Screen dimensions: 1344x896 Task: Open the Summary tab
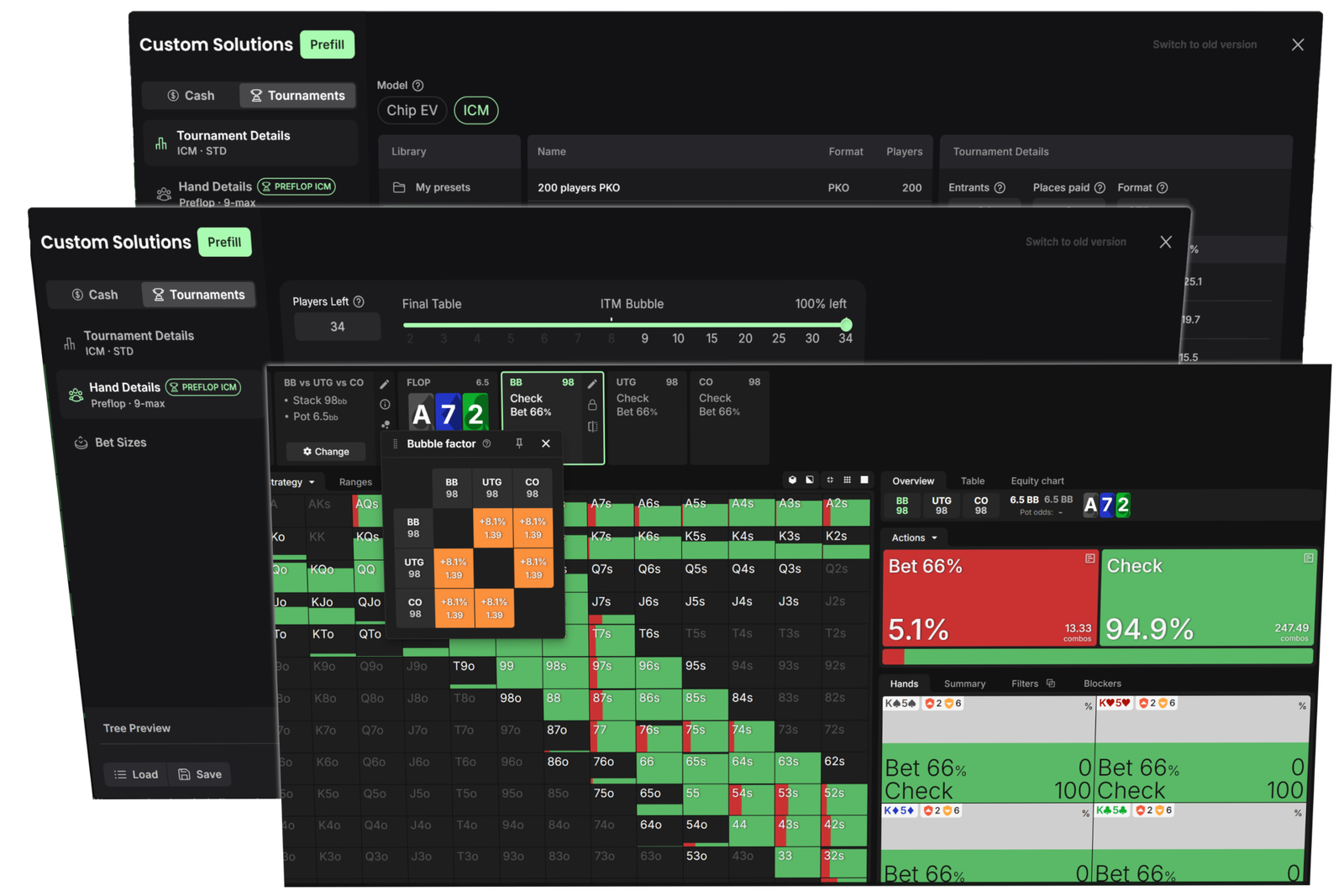click(964, 684)
